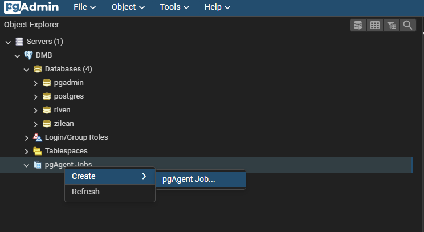Click the Login/Group Roles users icon
This screenshot has height=232, width=424.
pos(38,137)
